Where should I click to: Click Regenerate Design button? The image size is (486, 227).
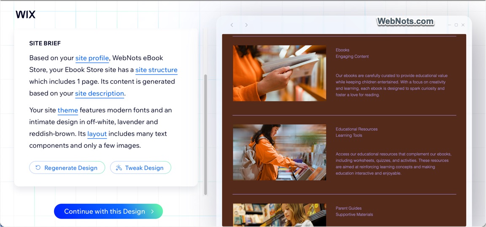[x=67, y=168]
